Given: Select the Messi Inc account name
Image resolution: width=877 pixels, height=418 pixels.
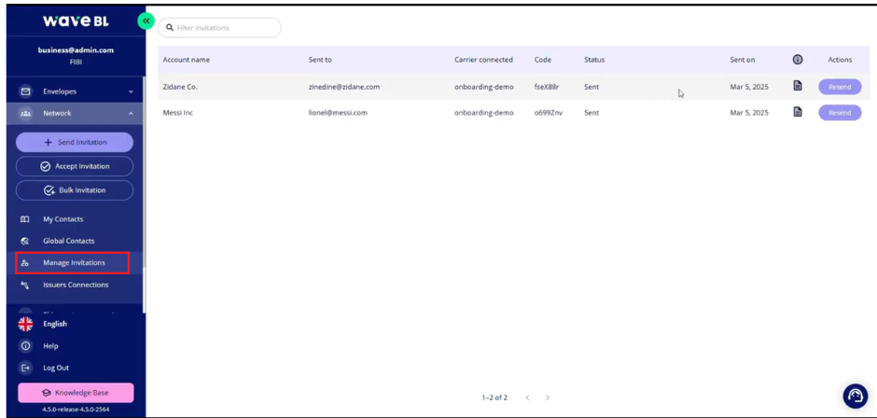Looking at the screenshot, I should point(177,113).
